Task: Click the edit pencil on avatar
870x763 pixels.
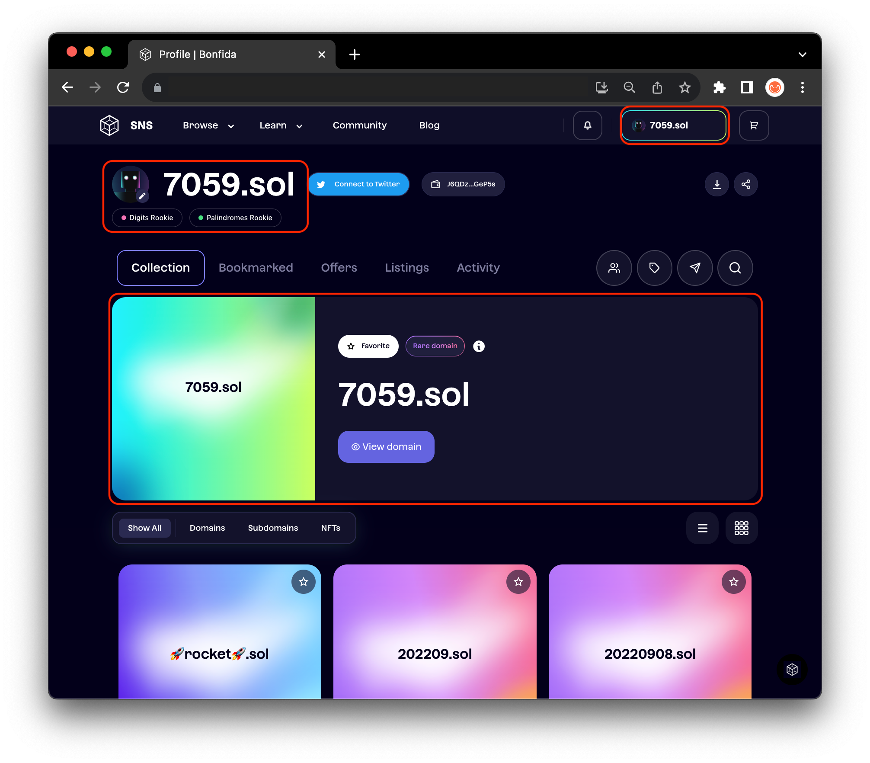Action: tap(142, 196)
